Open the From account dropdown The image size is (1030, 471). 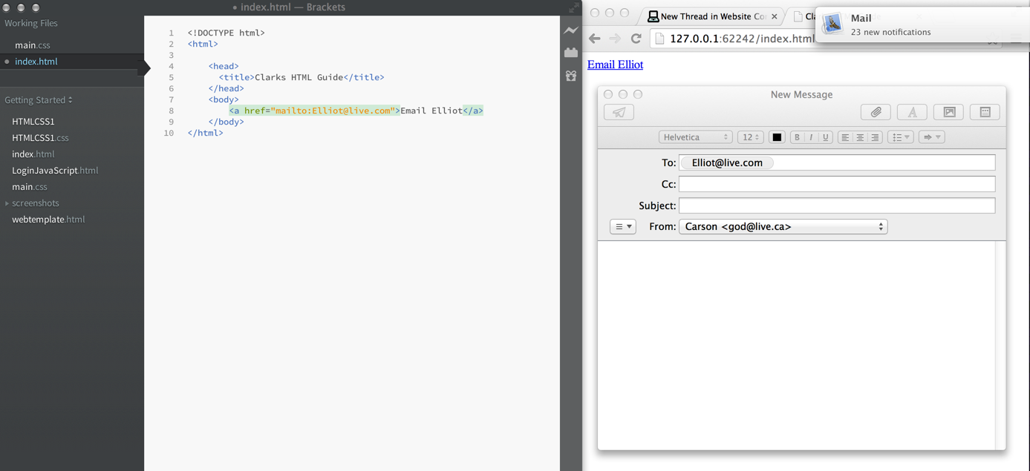point(783,227)
